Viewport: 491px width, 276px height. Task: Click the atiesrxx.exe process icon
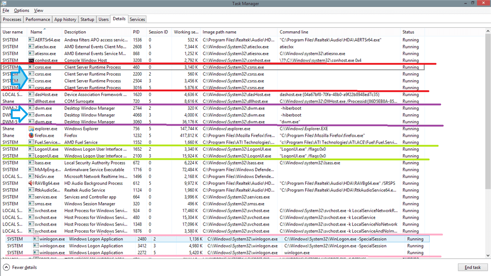[x=31, y=54]
